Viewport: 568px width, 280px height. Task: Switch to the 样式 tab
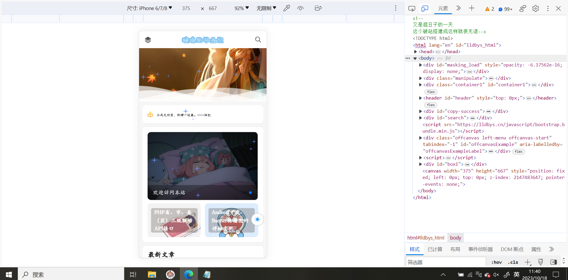[x=414, y=249]
